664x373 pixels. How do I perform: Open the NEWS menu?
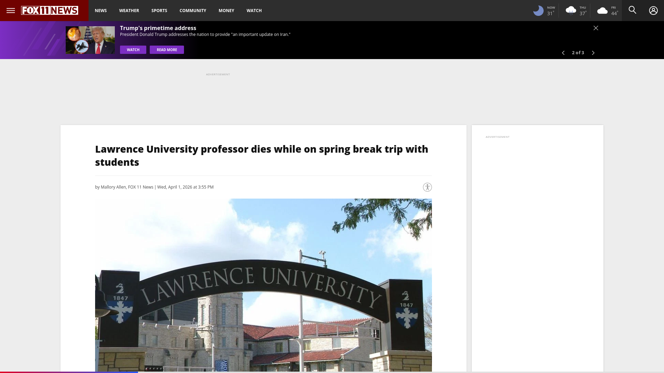(101, 10)
